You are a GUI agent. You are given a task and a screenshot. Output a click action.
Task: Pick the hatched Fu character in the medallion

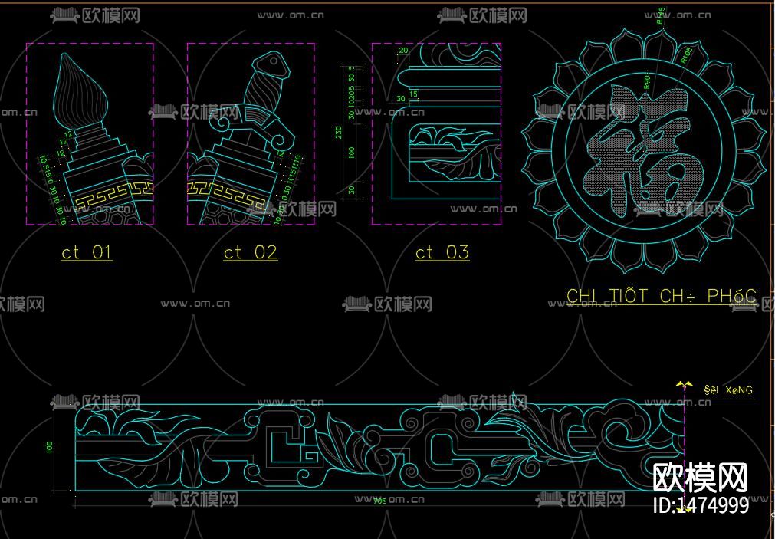[x=642, y=151]
